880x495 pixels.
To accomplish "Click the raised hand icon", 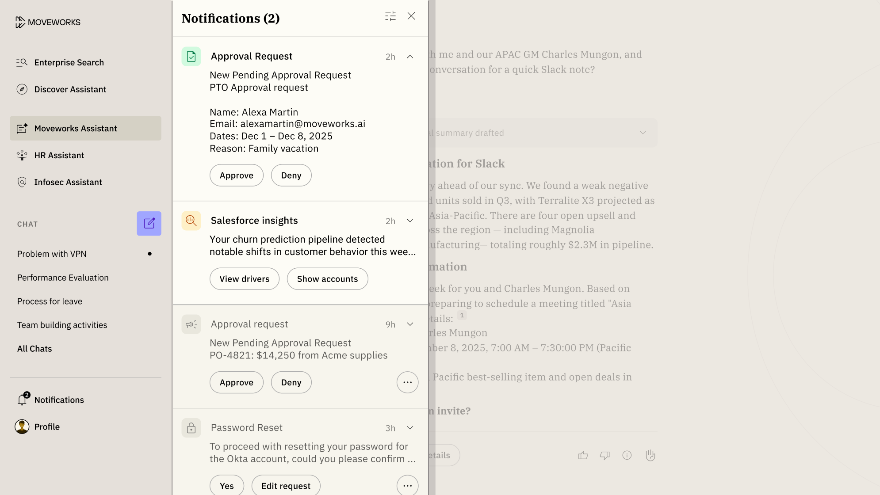I will click(650, 455).
